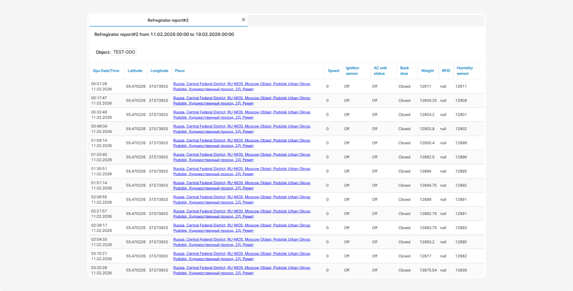This screenshot has width=573, height=291.
Task: Click Ignition Off cell in 02:21:57 row
Action: click(x=347, y=214)
